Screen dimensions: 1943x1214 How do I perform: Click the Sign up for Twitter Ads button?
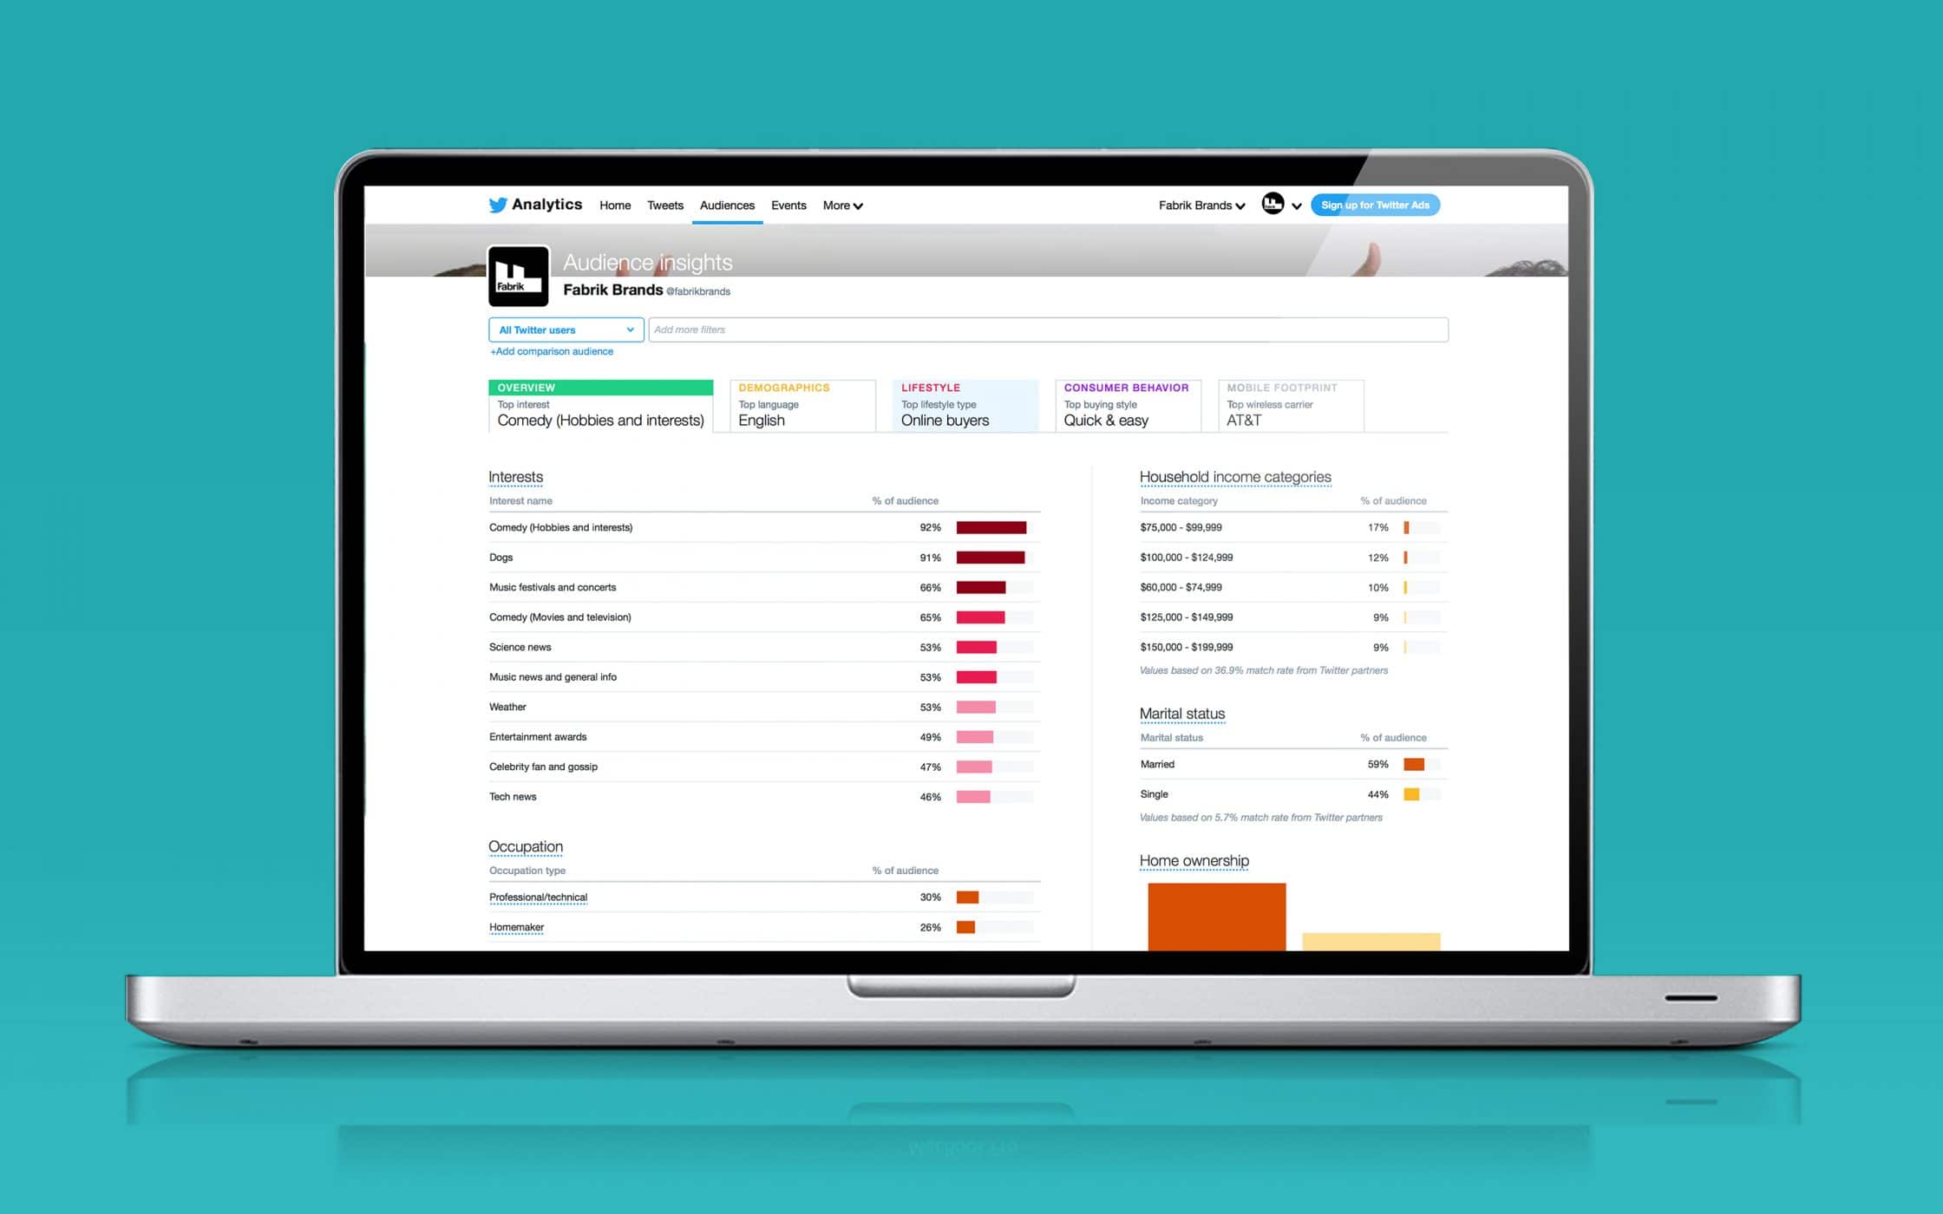click(x=1377, y=206)
